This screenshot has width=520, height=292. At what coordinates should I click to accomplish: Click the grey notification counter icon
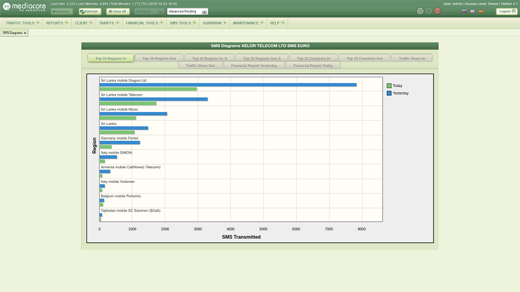coord(429,11)
